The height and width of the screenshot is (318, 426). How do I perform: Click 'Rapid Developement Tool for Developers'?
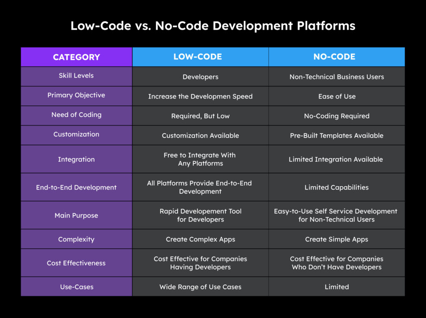coord(201,215)
